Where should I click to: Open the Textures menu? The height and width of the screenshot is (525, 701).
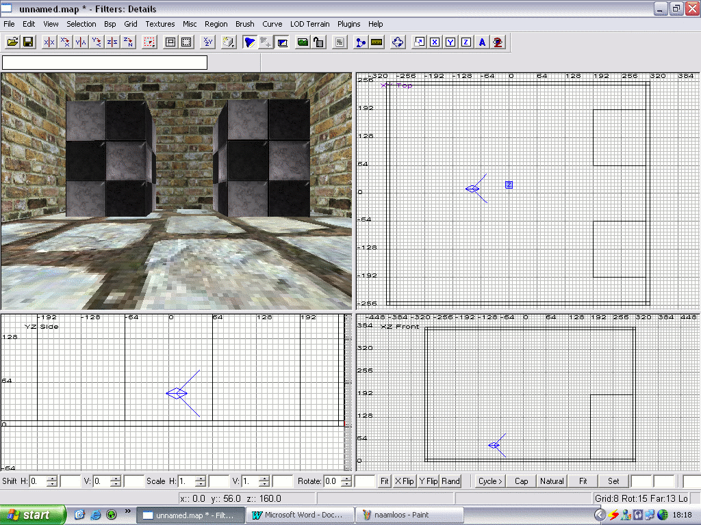(x=160, y=24)
